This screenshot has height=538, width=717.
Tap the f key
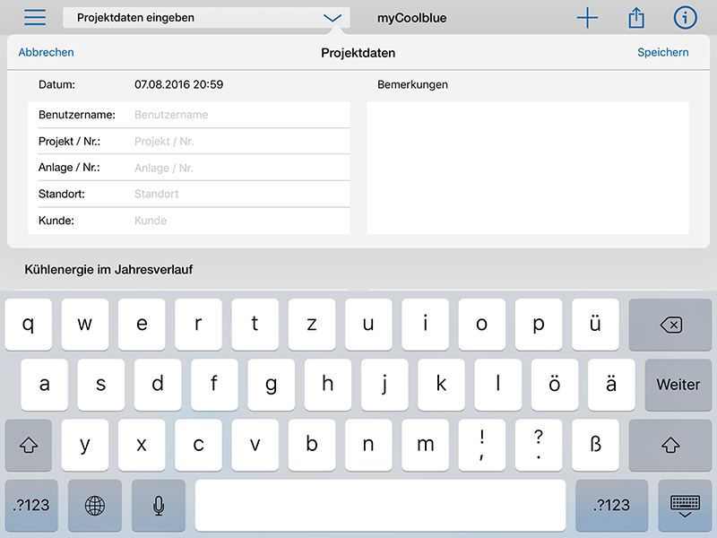pos(214,385)
